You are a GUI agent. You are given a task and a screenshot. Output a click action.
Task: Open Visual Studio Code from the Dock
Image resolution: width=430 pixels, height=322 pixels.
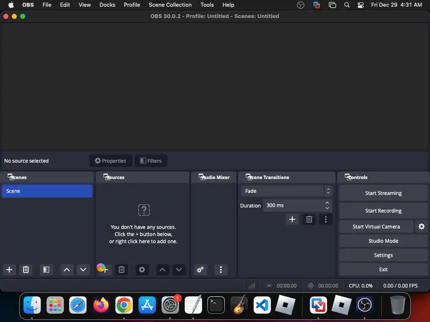pyautogui.click(x=262, y=305)
